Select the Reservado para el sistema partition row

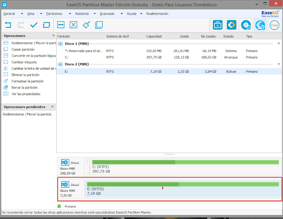coord(169,51)
